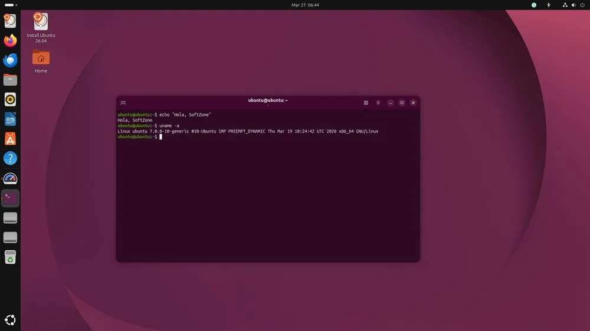Viewport: 590px width, 331px height.
Task: Open the Help icon in the dock
Action: [10, 158]
